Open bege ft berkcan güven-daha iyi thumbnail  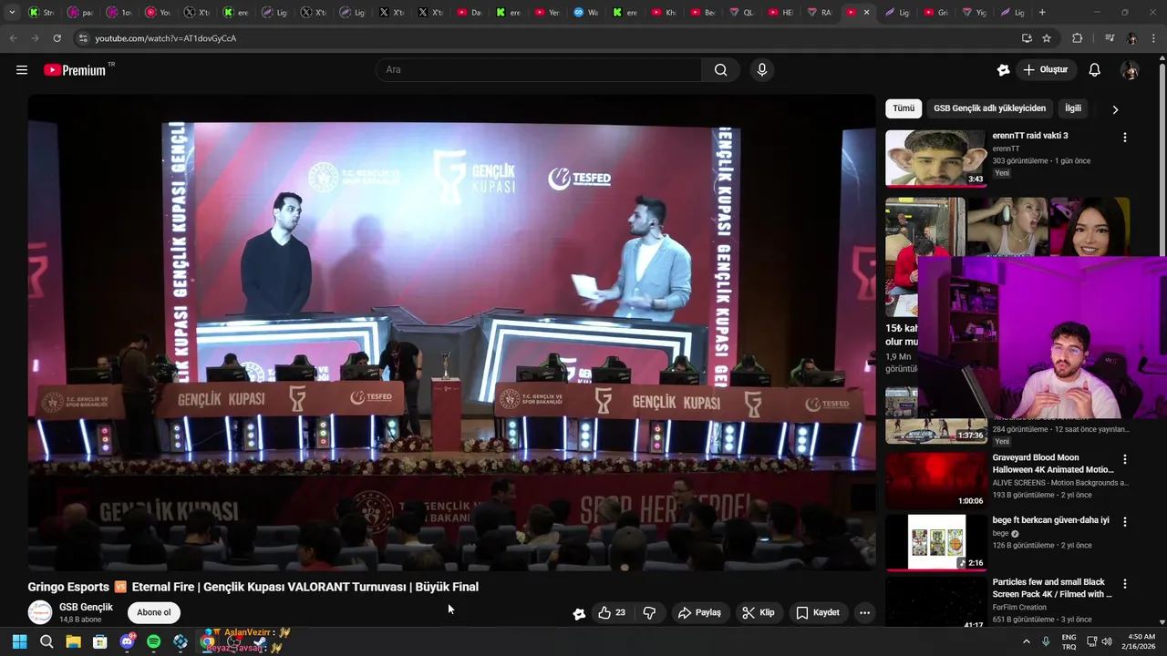935,542
